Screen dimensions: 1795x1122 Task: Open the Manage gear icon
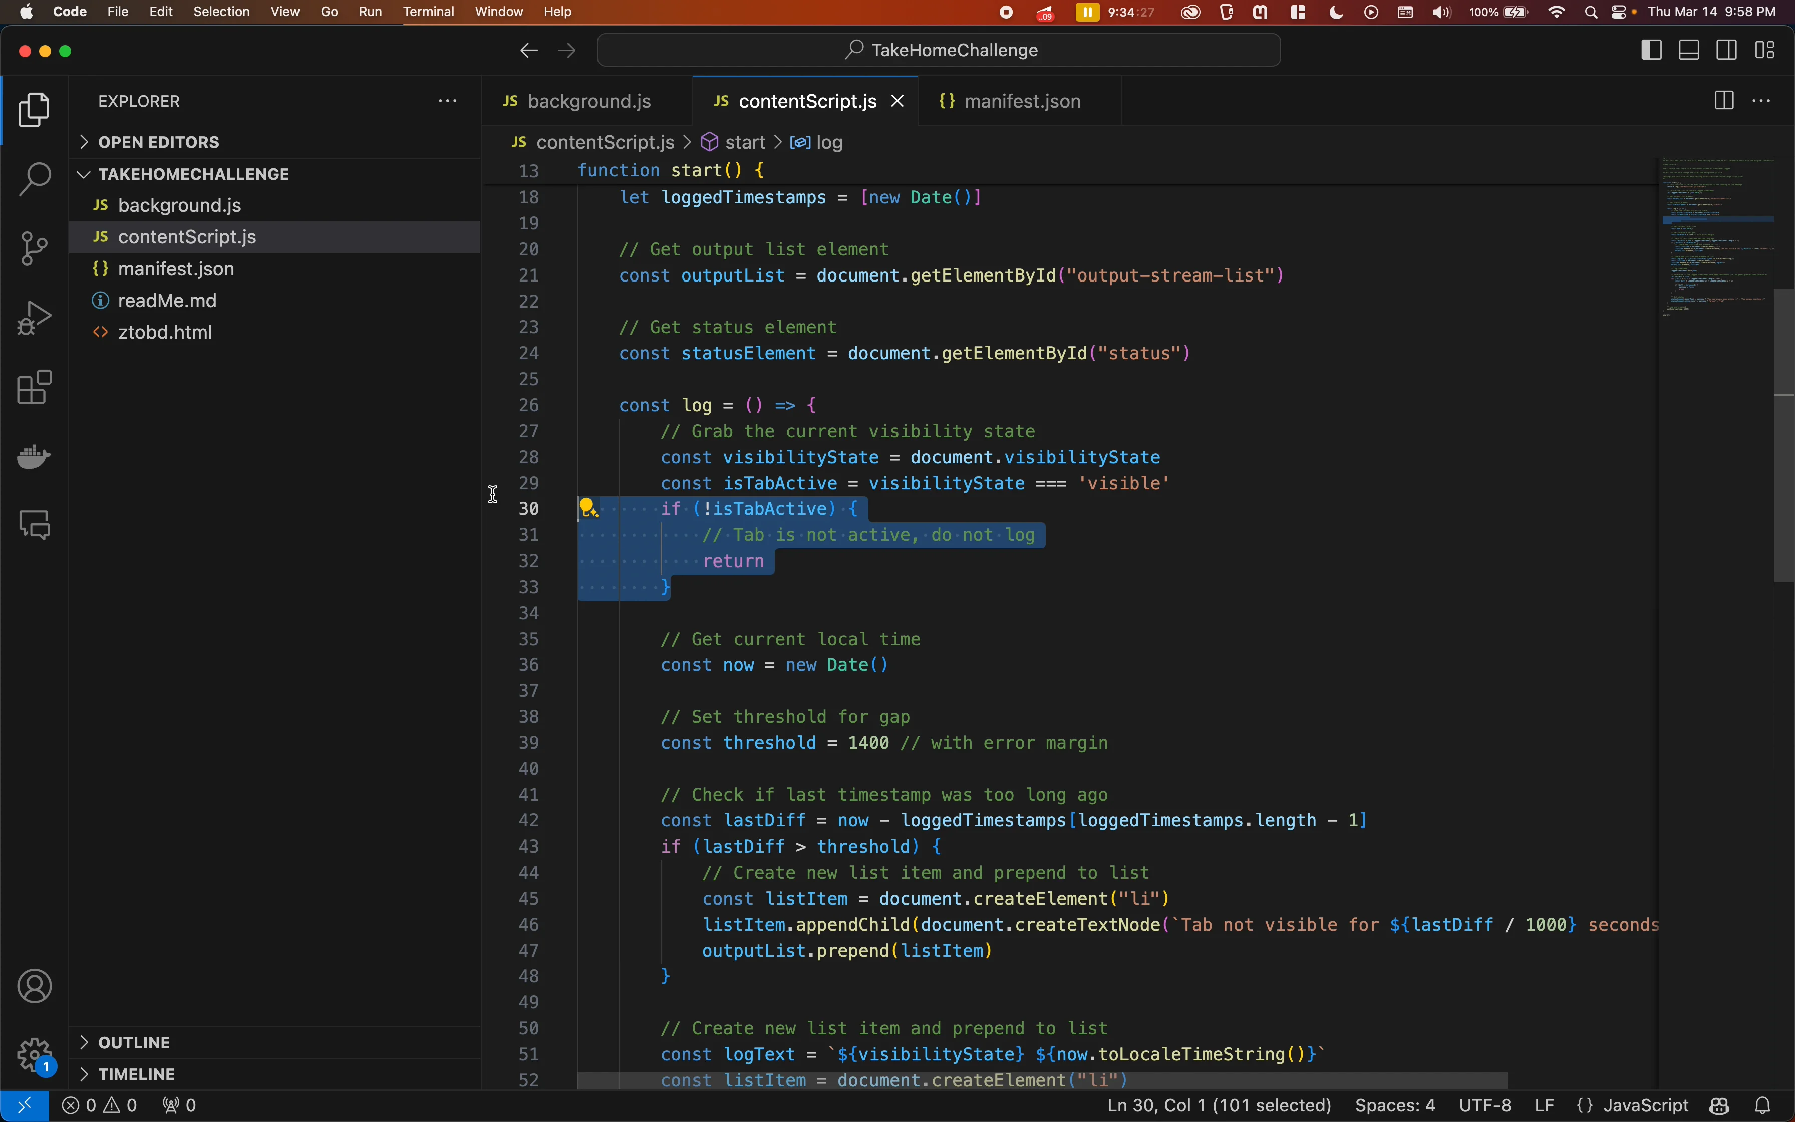(x=34, y=1054)
